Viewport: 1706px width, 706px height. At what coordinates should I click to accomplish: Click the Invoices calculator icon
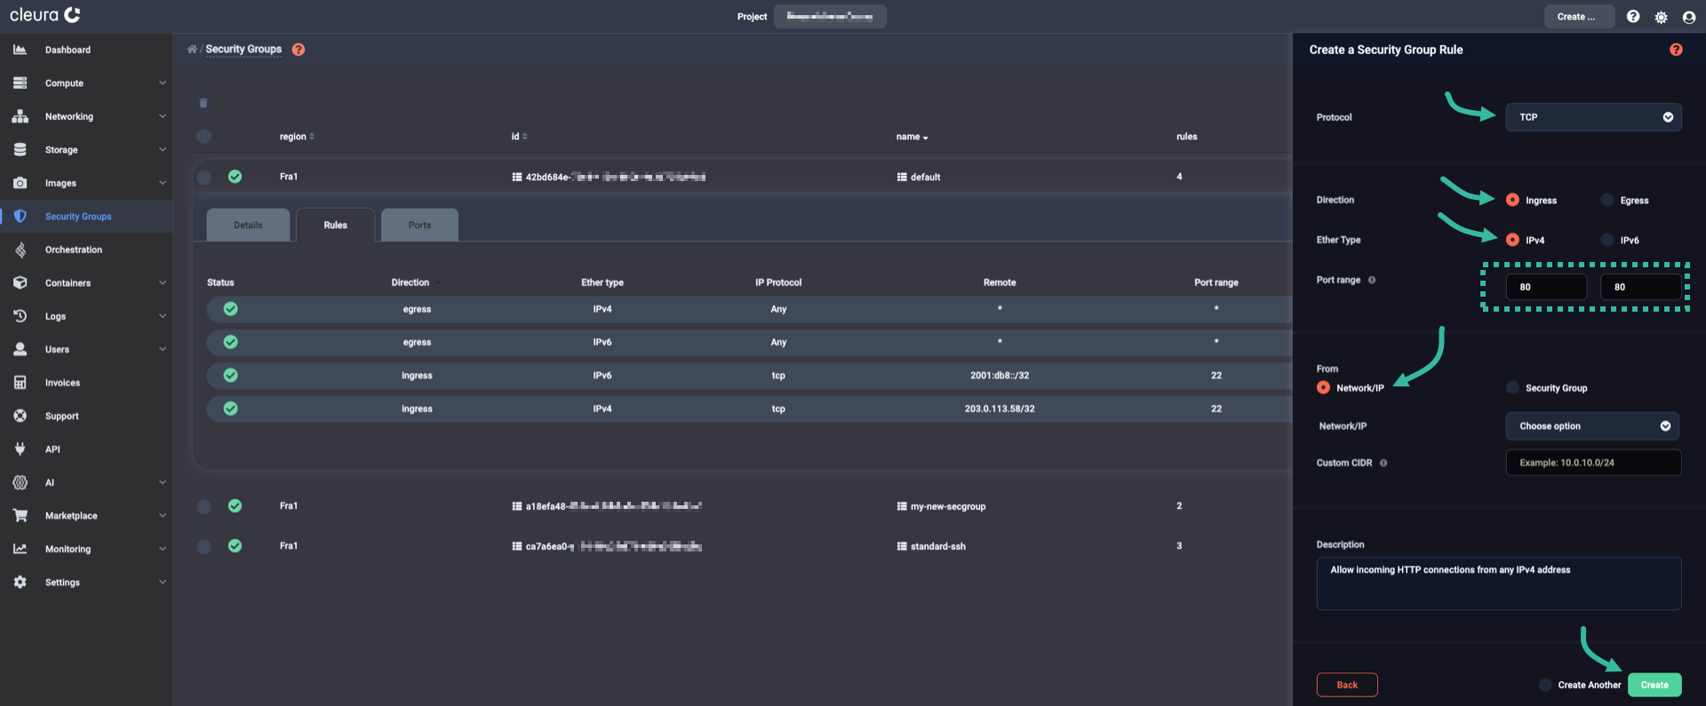[x=20, y=383]
